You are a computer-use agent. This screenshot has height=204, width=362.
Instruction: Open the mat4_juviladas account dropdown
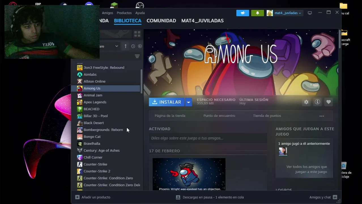click(x=288, y=13)
